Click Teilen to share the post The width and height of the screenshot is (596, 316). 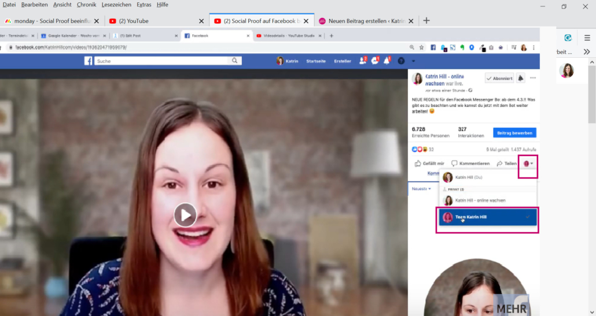pyautogui.click(x=507, y=163)
